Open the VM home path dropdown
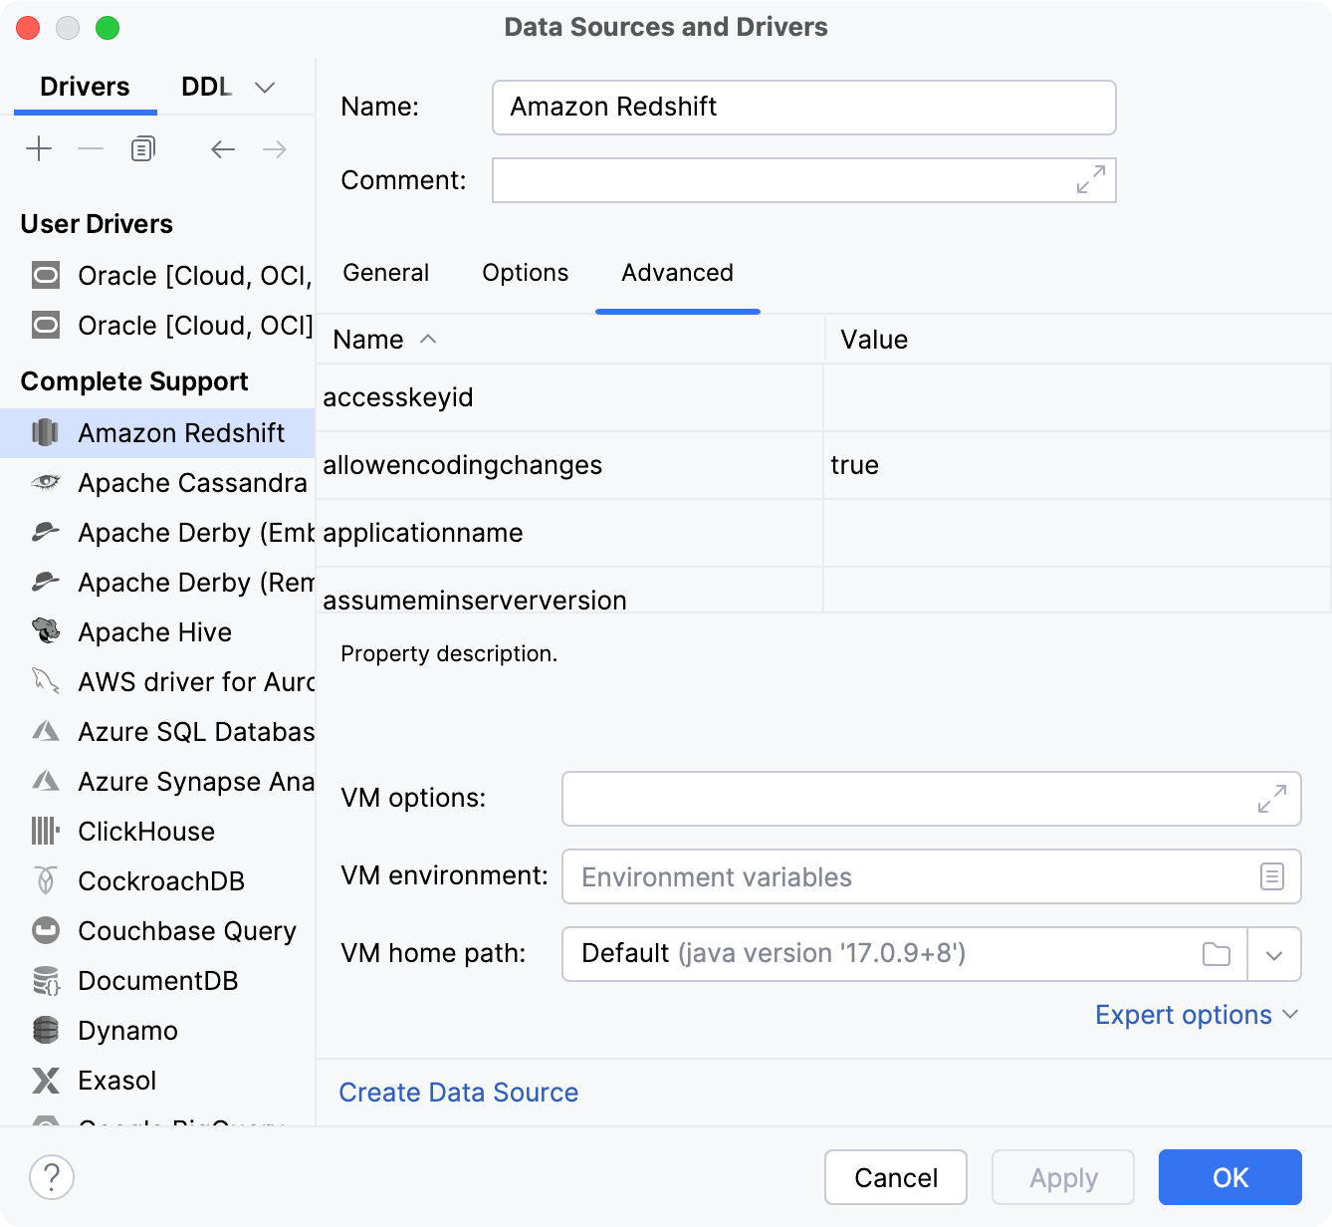Screen dimensions: 1332x1227 coord(1274,953)
